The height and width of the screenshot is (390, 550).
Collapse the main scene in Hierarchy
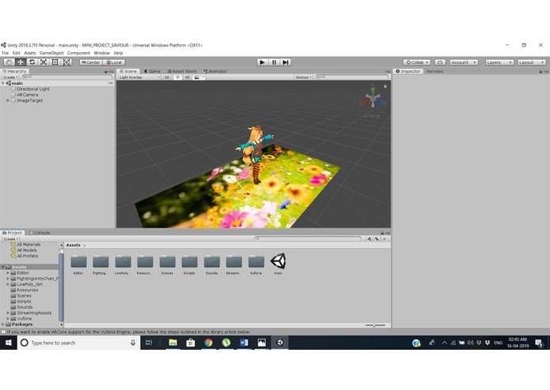coord(3,83)
